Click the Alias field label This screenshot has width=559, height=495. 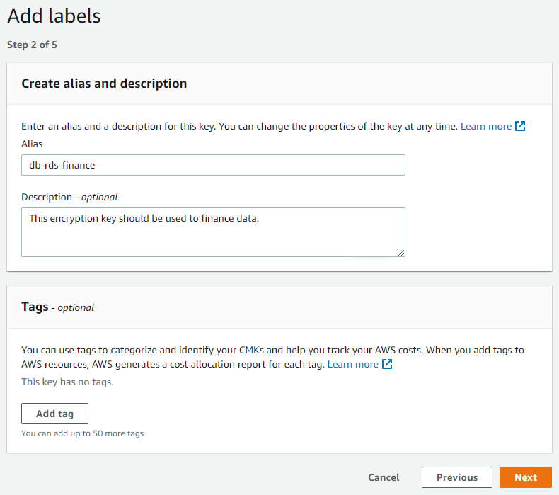[32, 144]
